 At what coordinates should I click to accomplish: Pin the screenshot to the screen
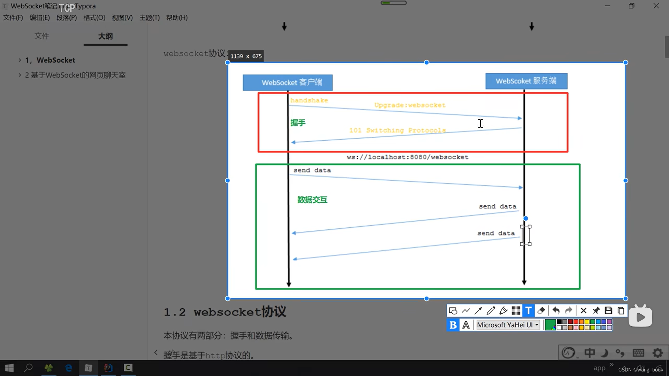(596, 311)
